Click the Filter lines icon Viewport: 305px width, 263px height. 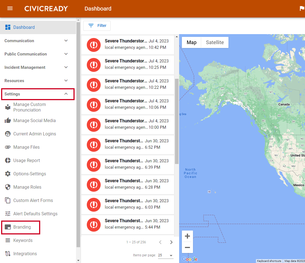click(x=91, y=26)
